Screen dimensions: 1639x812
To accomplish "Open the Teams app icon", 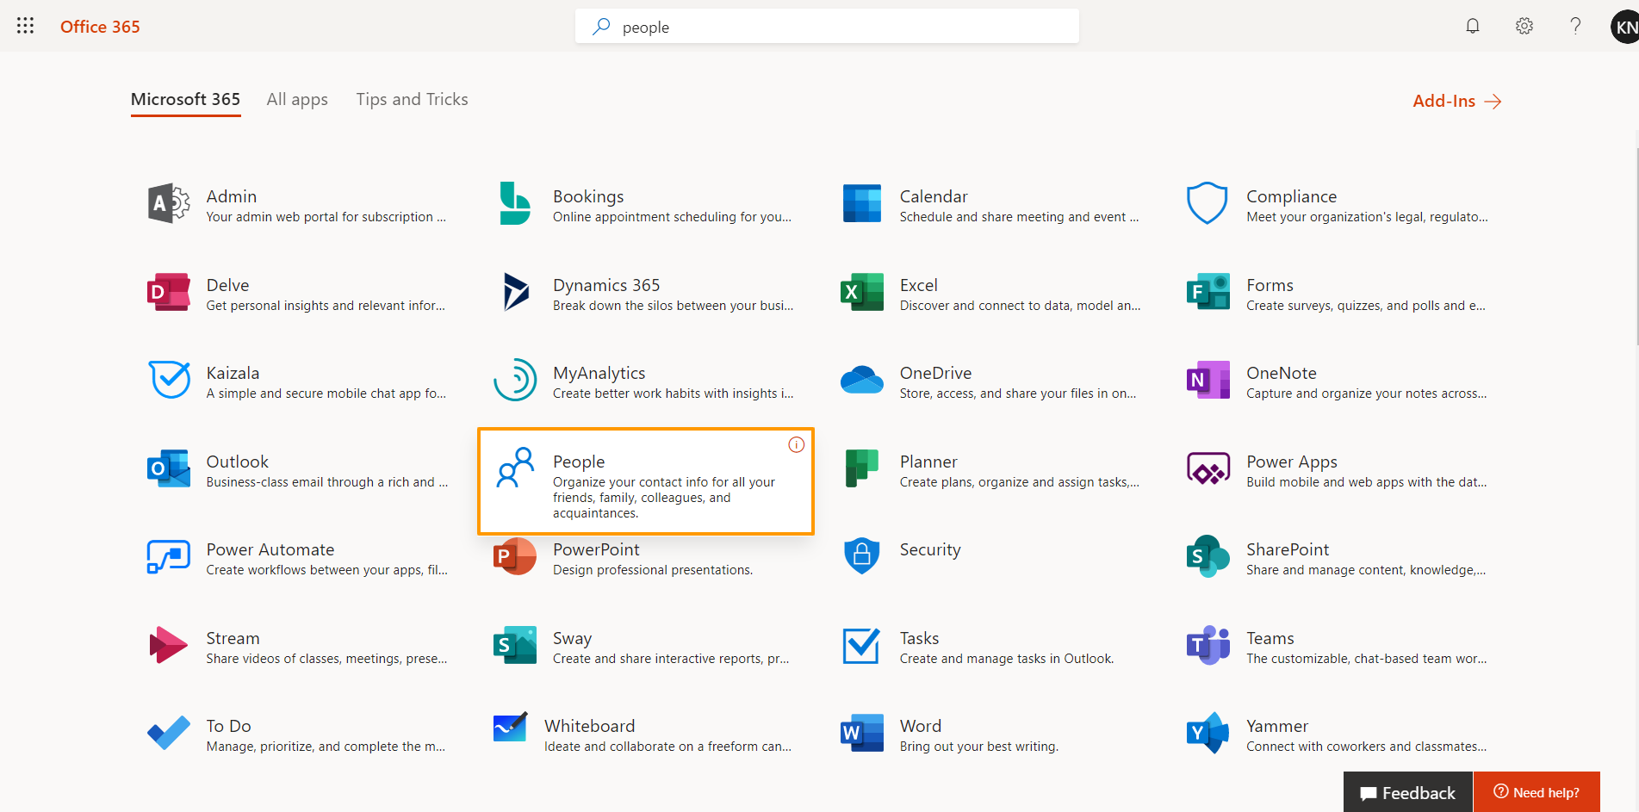I will coord(1208,646).
